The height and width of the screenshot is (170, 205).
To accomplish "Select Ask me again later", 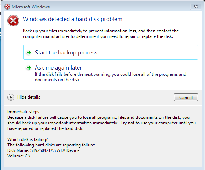I will click(x=58, y=68).
